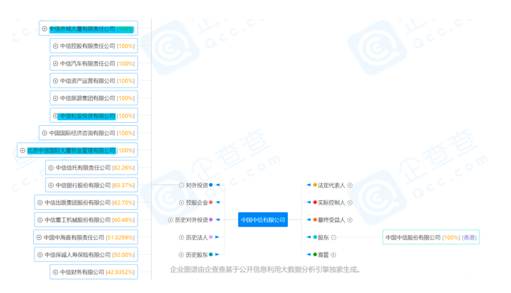Expand the 历史法人 branch plus icon
Image resolution: width=511 pixels, height=293 pixels.
181,237
